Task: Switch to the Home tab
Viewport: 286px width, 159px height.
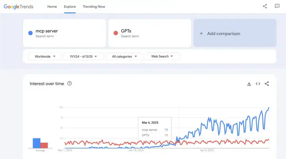Action: tap(52, 7)
